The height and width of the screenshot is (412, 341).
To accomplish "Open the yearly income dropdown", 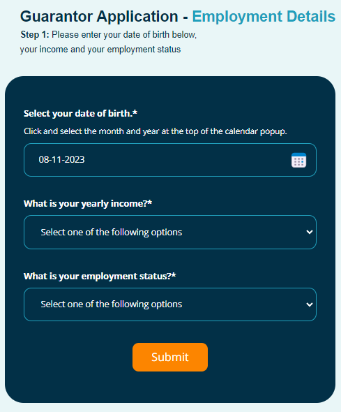I will pyautogui.click(x=170, y=233).
